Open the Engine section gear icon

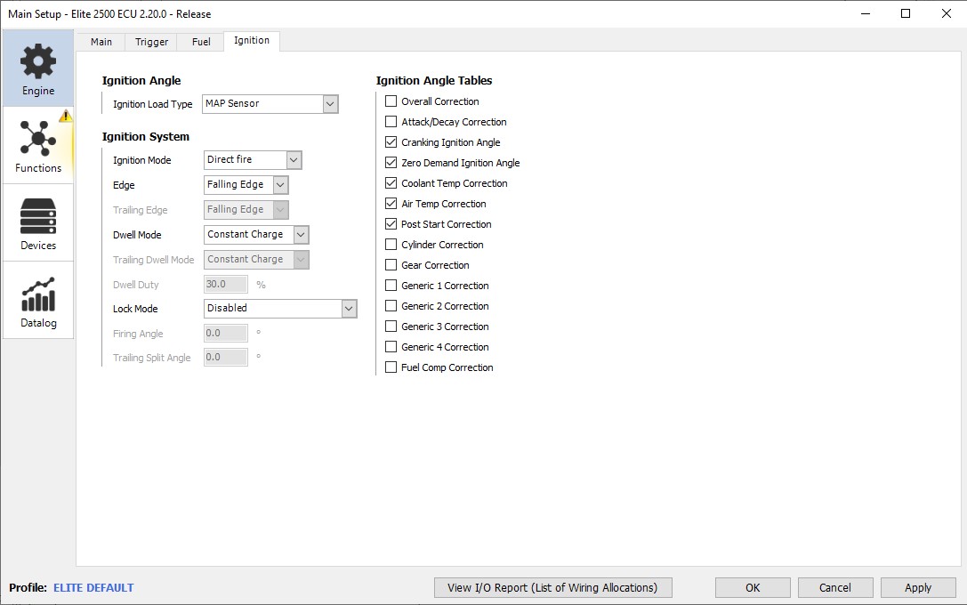(38, 61)
